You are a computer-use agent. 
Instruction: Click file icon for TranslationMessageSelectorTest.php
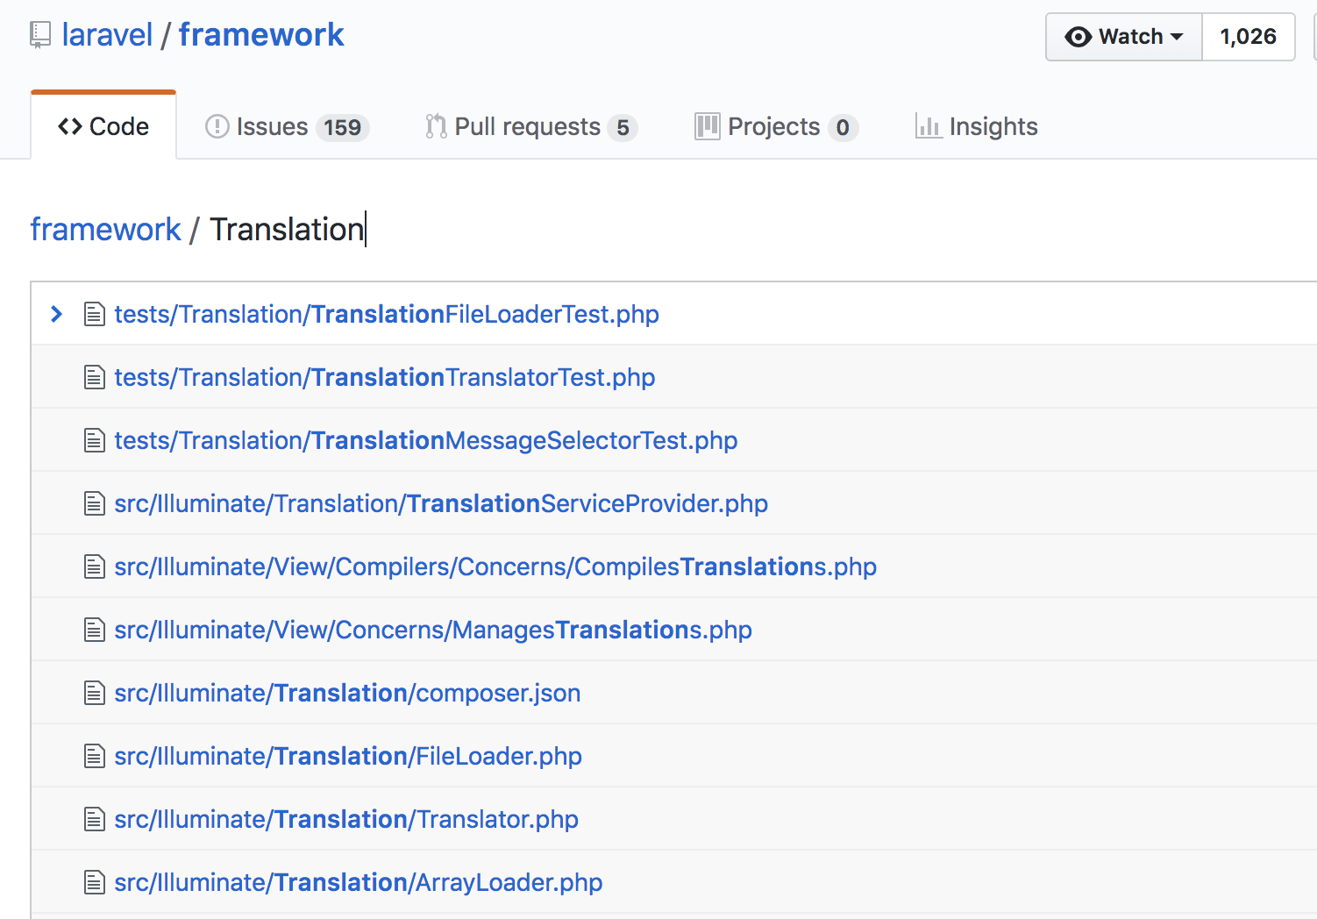[x=94, y=440]
